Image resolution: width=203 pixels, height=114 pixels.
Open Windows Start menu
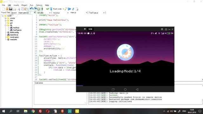(3, 111)
